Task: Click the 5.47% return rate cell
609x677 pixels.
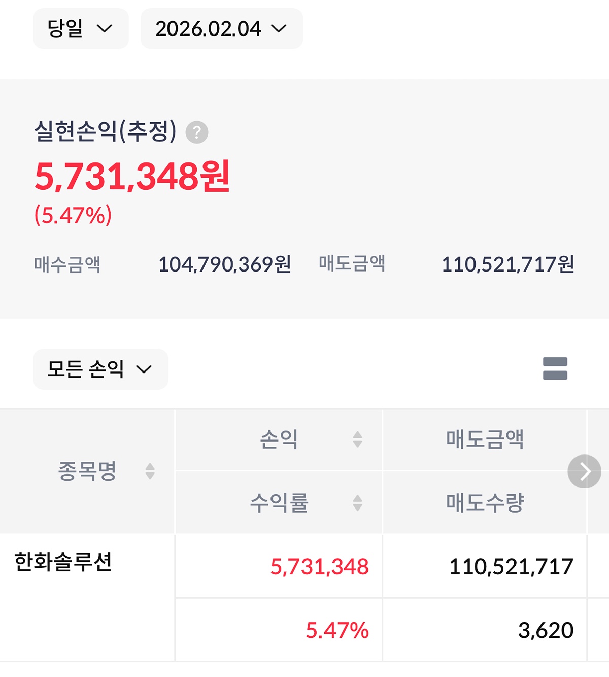Action: pyautogui.click(x=337, y=630)
